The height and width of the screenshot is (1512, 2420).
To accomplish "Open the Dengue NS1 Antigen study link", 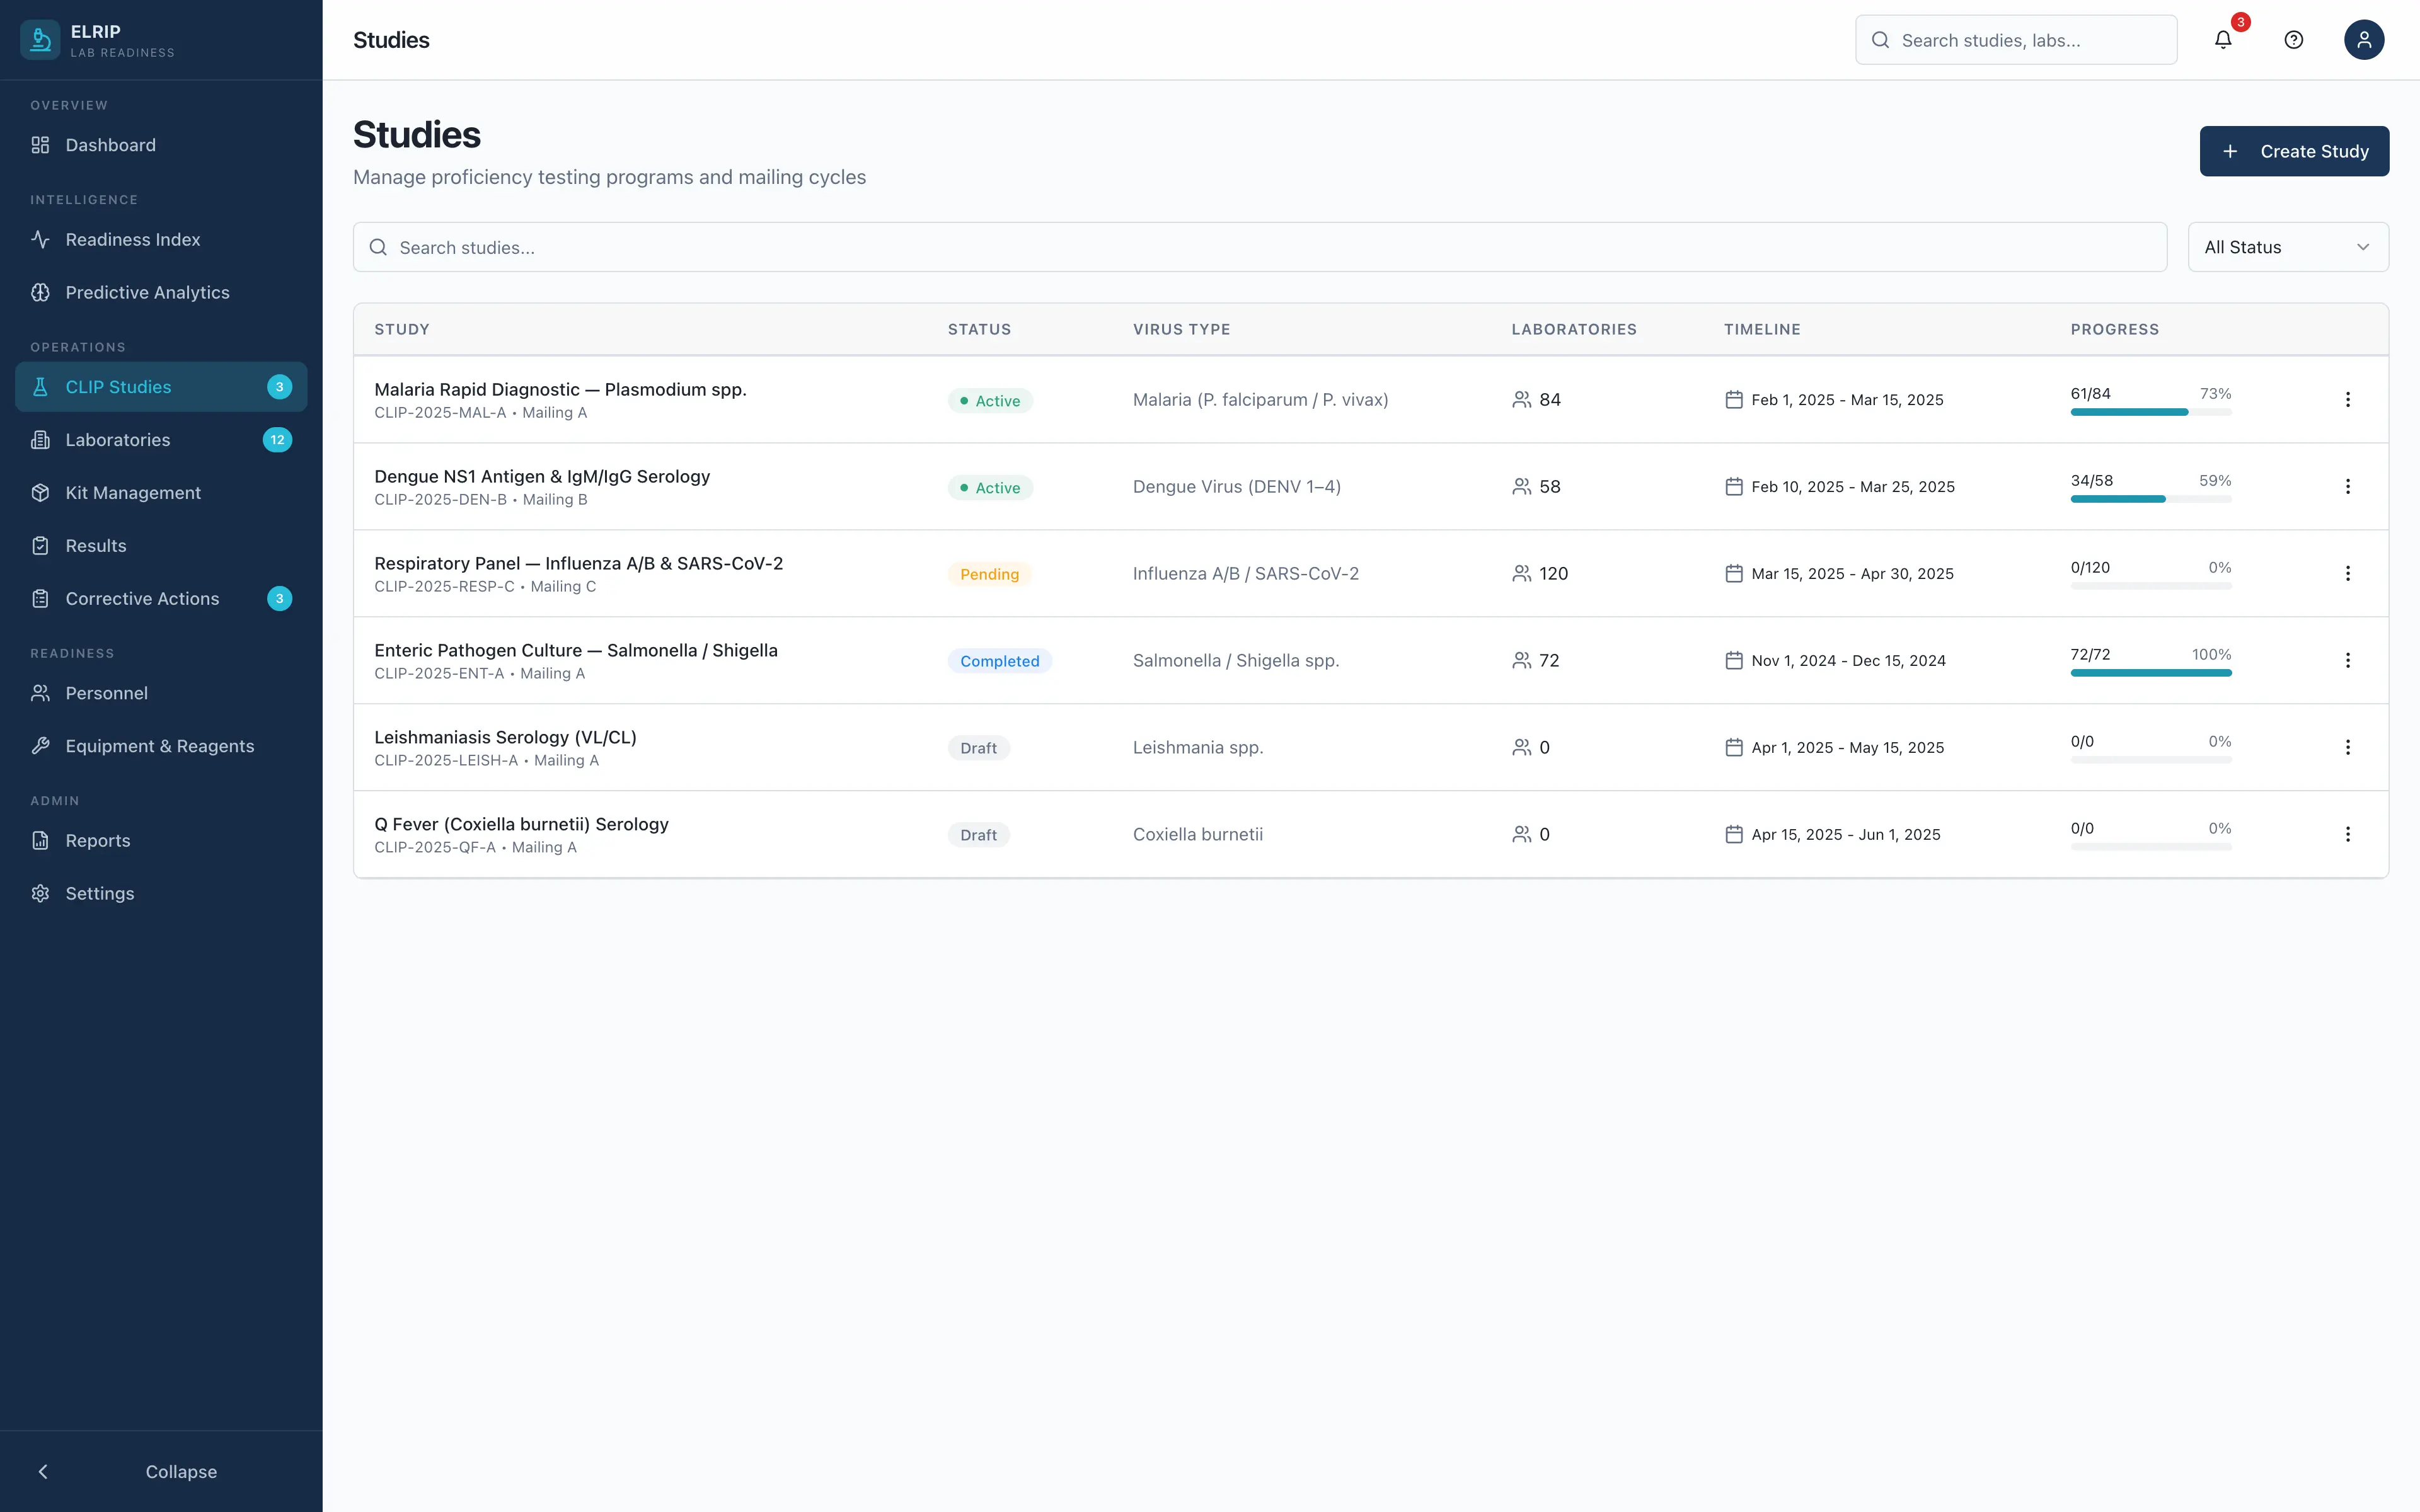I will coord(541,477).
